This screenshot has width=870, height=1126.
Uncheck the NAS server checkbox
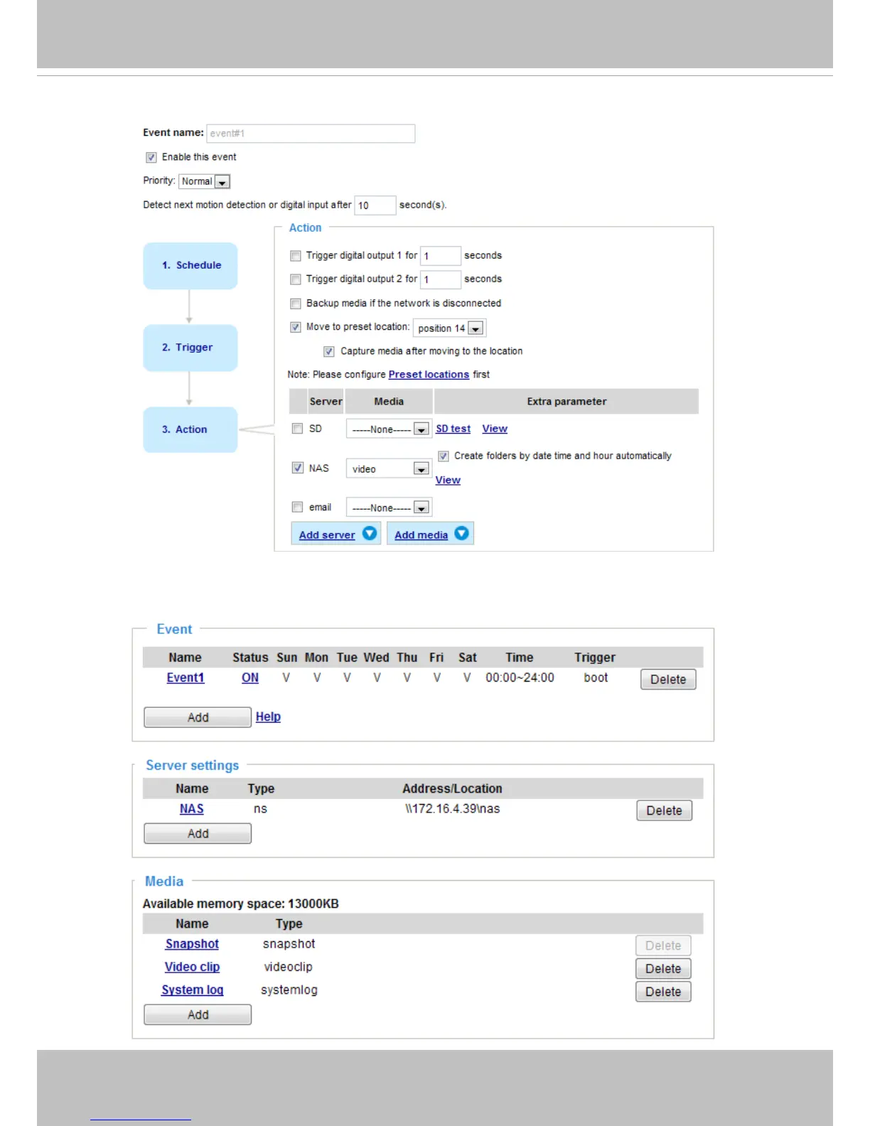(x=298, y=468)
